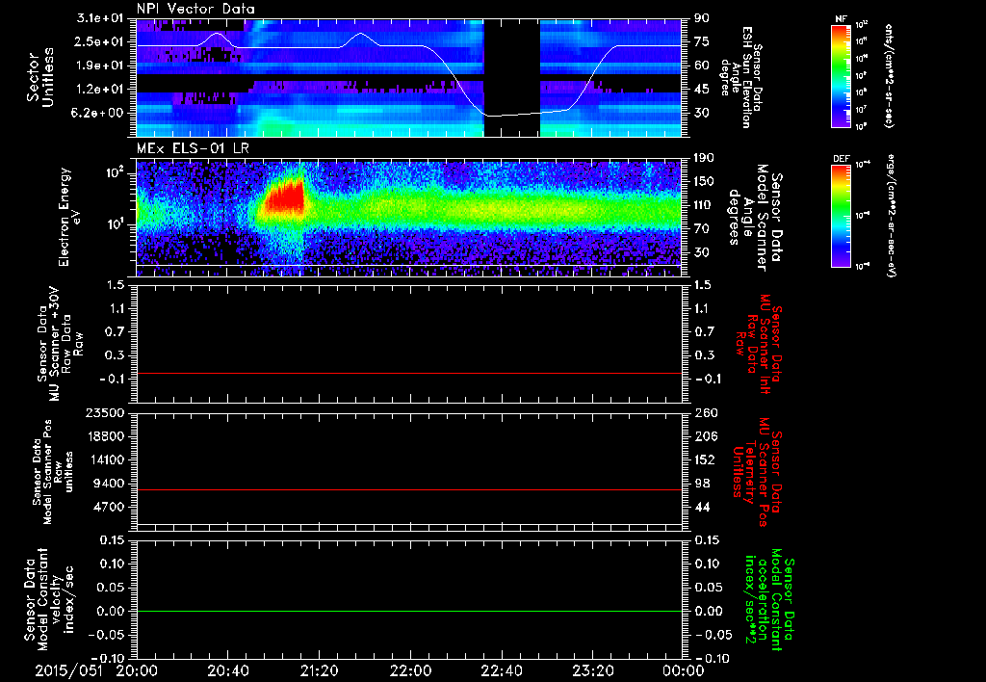This screenshot has height=682, width=986.
Task: Click the red line in MU Scanner +30V plot
Action: click(x=409, y=373)
